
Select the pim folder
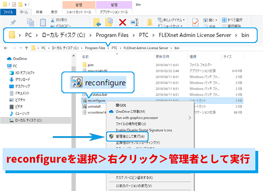[x=88, y=65]
